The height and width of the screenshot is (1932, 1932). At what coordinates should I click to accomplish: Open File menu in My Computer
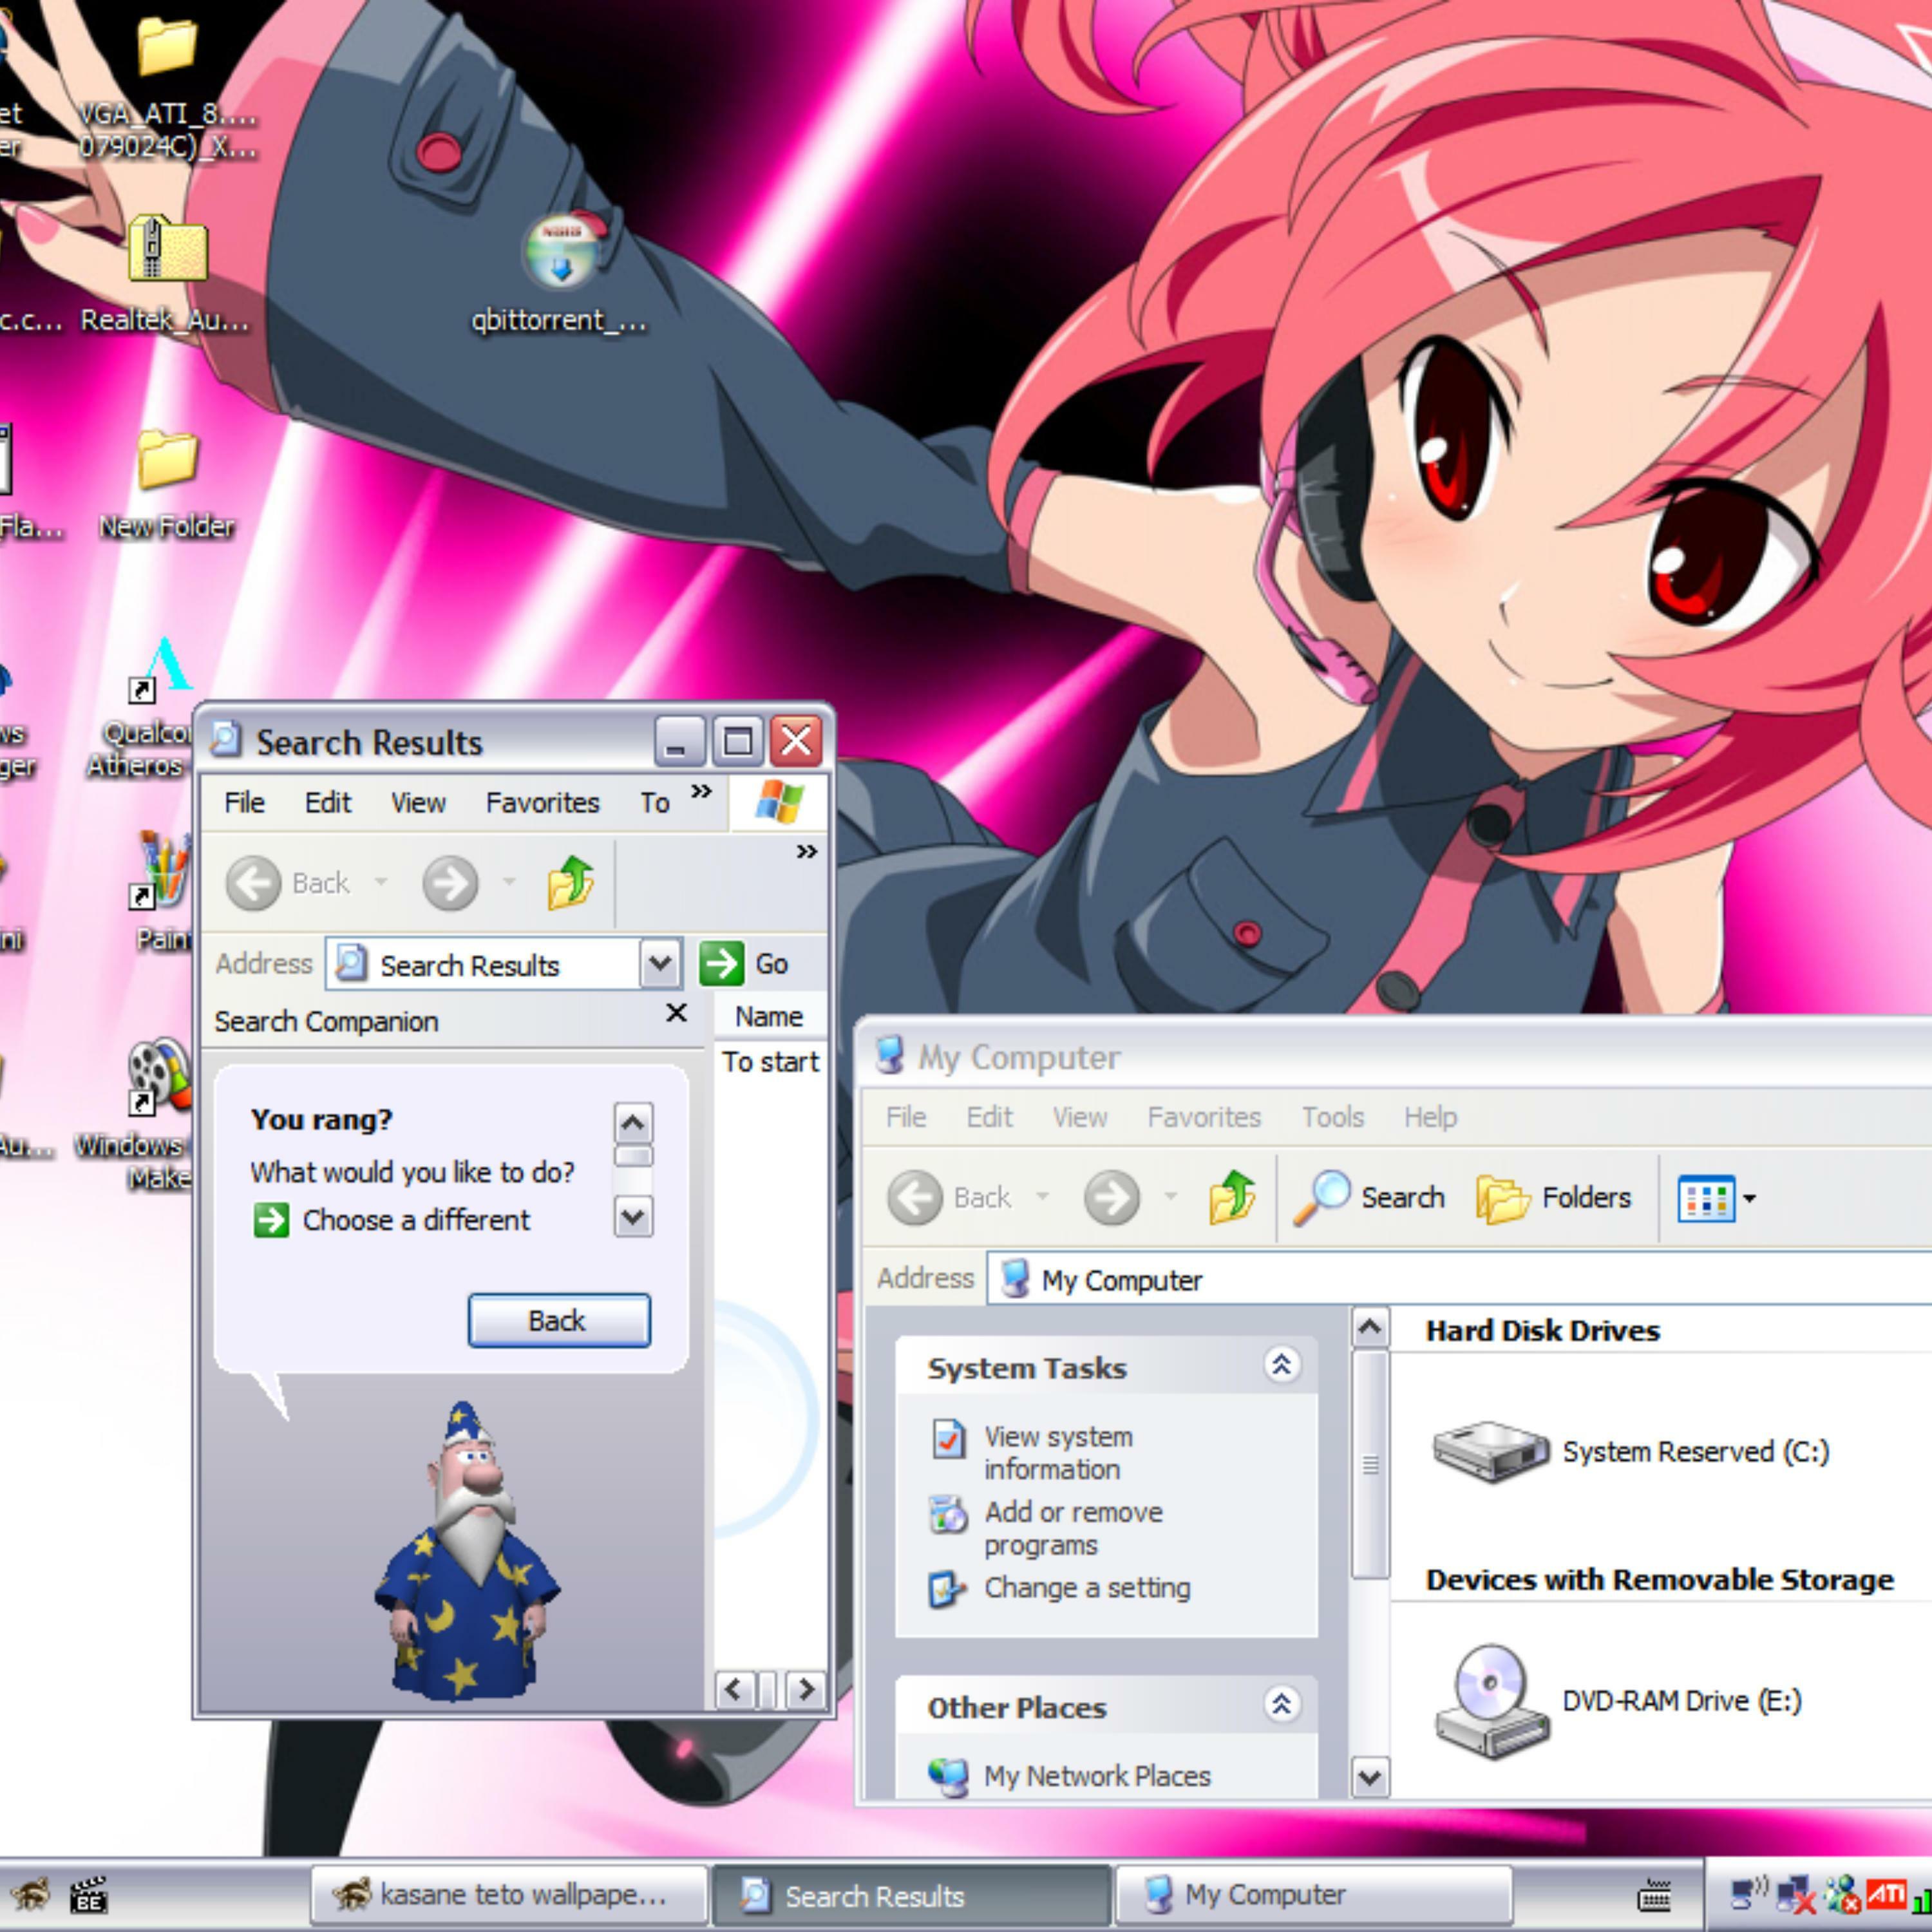906,1117
